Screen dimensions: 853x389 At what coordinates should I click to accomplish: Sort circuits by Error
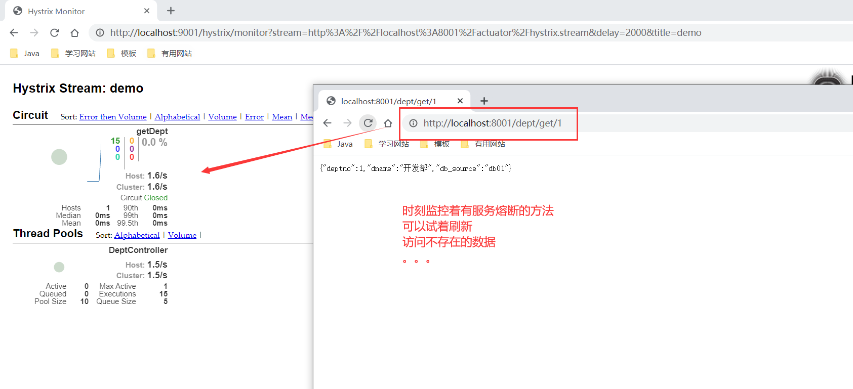pyautogui.click(x=254, y=117)
